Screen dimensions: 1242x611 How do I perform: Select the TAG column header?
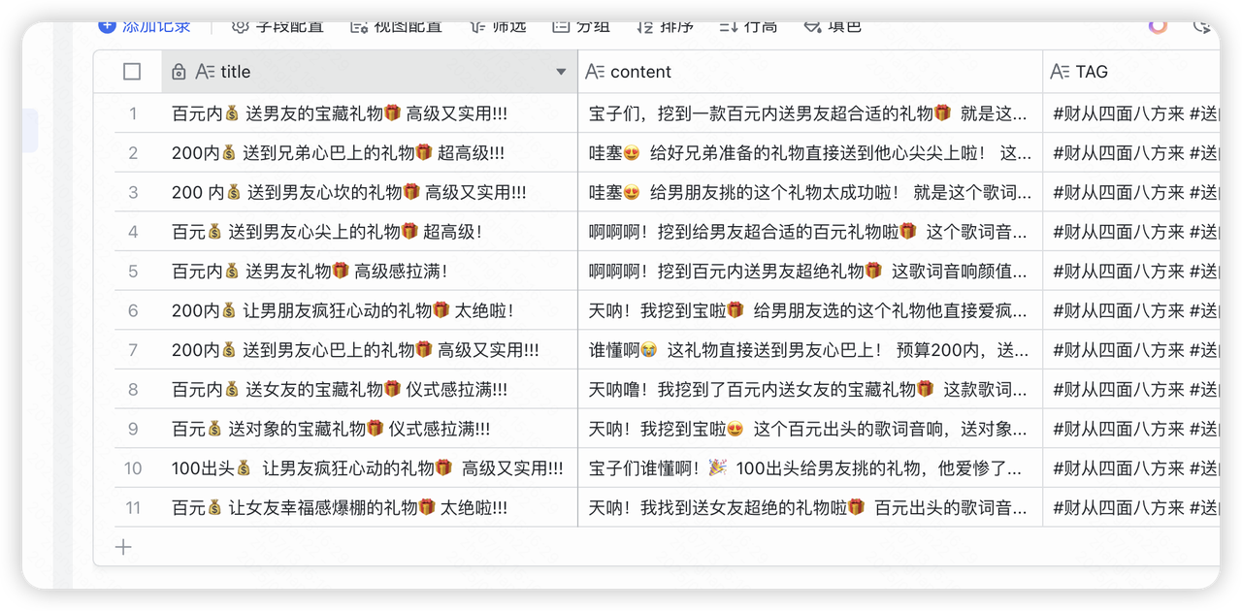coord(1131,72)
